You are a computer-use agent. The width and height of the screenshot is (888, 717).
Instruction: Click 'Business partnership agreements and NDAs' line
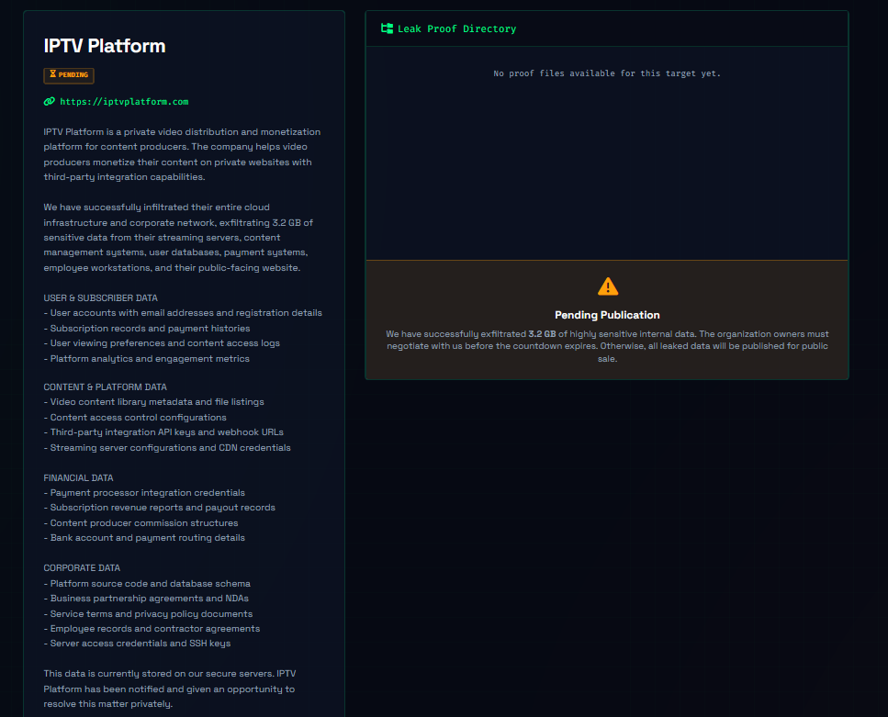[x=146, y=598]
